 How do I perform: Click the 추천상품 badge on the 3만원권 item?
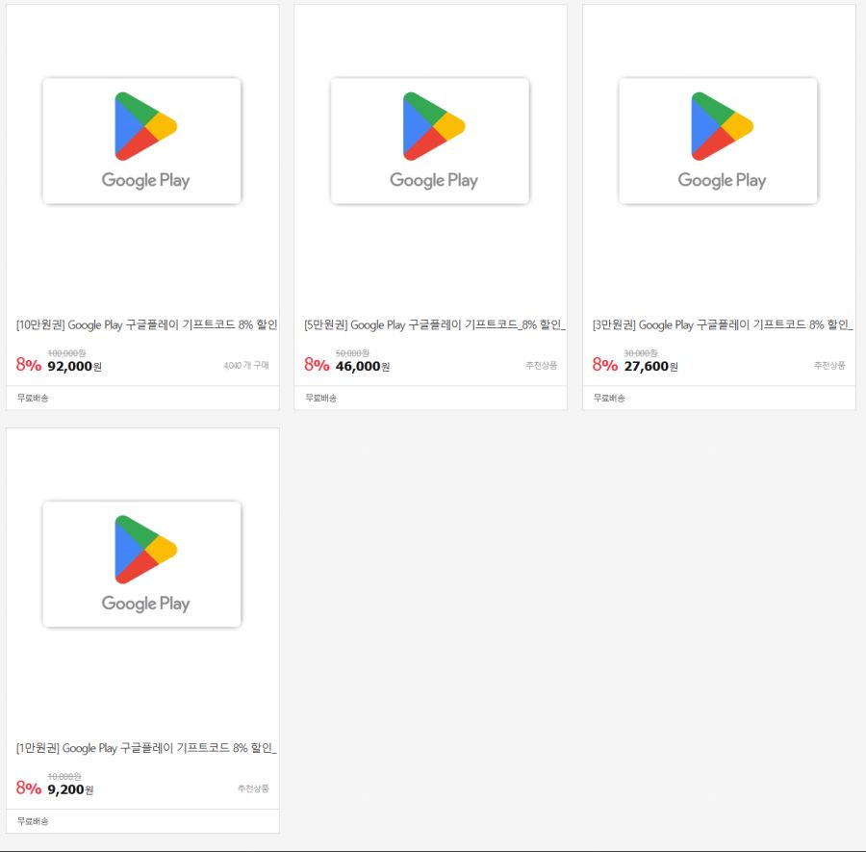point(828,366)
